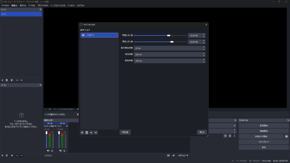Image resolution: width=290 pixels, height=163 pixels.
Task: Click 設定 settings button in controls
Action: point(264,147)
